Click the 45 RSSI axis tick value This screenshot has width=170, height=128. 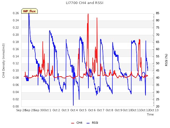pyautogui.click(x=158, y=70)
